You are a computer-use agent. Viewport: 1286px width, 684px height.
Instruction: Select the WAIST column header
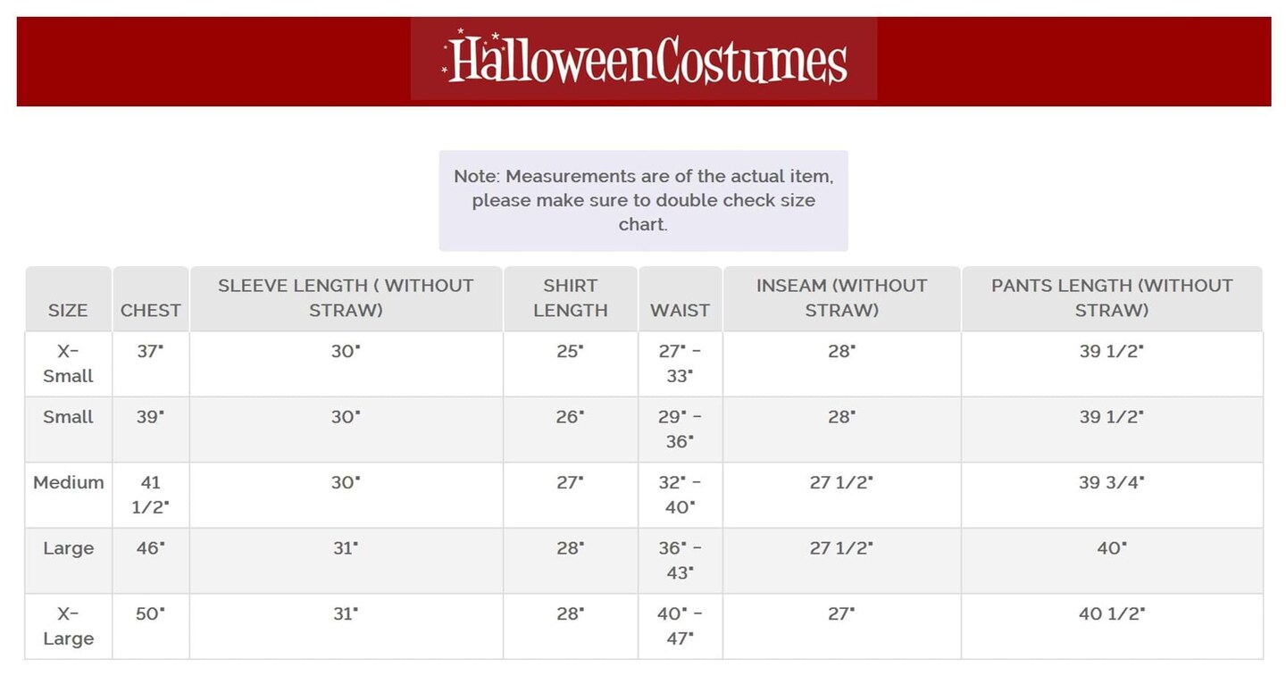click(x=680, y=310)
